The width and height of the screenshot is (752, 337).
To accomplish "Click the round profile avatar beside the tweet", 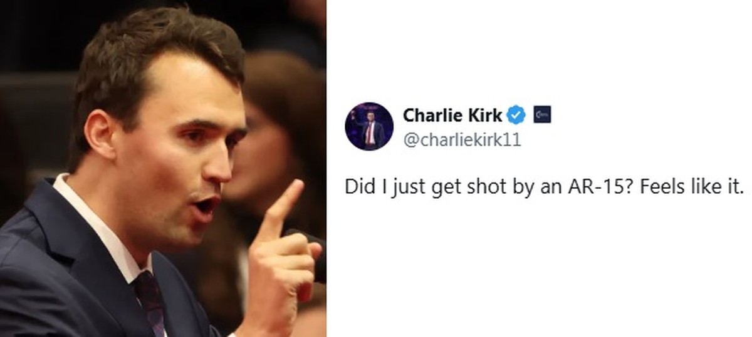I will (369, 126).
